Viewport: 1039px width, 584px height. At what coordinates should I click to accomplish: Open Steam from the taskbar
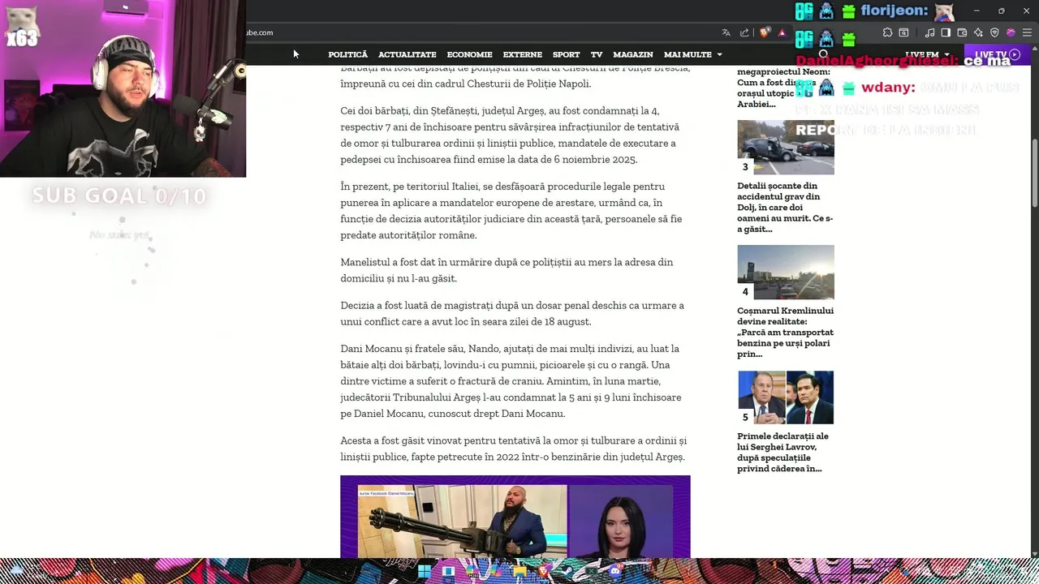point(568,571)
